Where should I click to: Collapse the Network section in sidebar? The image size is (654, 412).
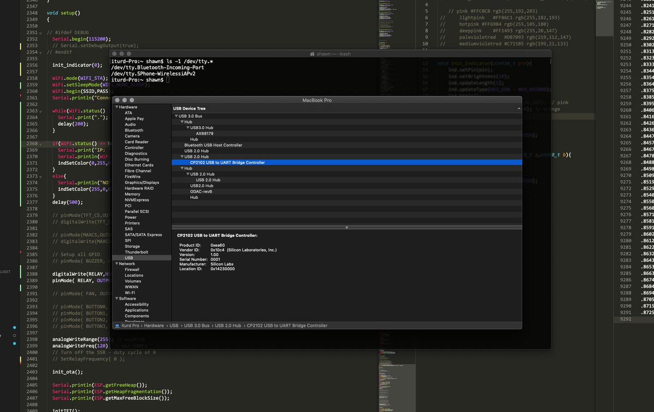tap(116, 264)
